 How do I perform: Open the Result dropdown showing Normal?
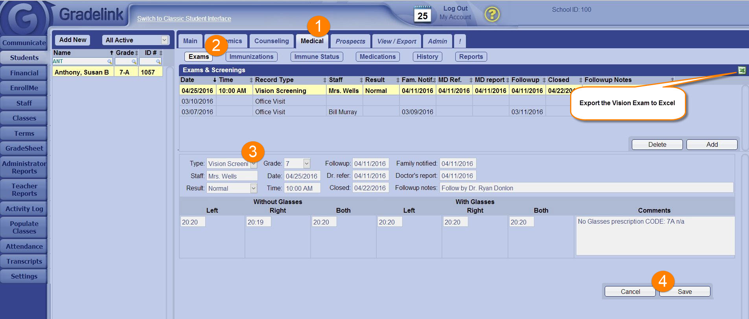pyautogui.click(x=254, y=188)
